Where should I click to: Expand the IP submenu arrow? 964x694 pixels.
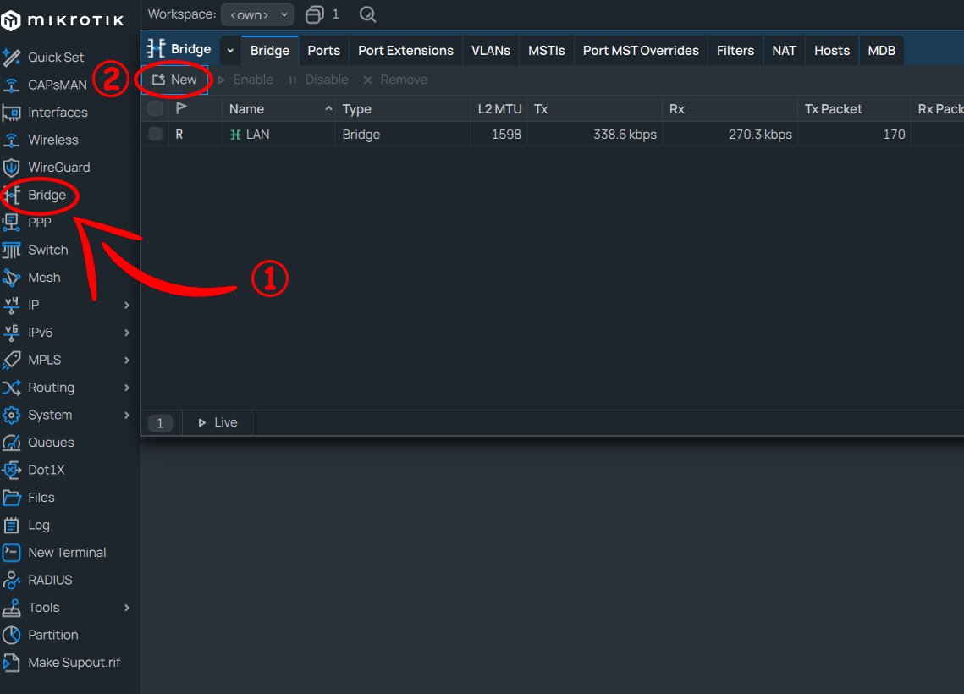(x=127, y=305)
